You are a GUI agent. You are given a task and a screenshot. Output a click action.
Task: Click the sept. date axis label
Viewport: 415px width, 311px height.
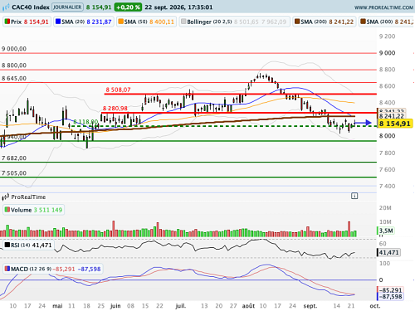click(x=310, y=306)
